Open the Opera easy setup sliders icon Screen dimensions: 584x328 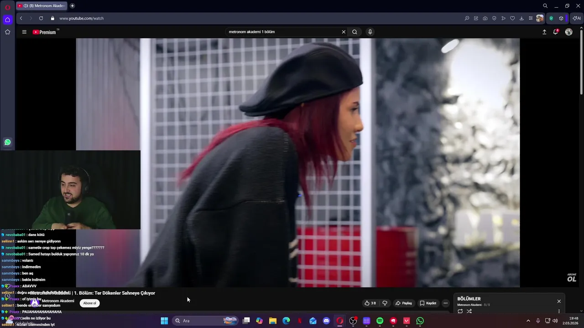[x=531, y=18]
